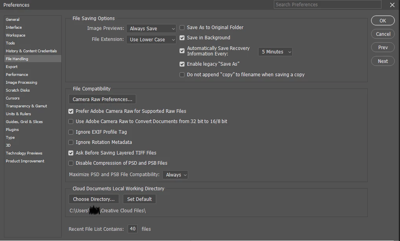Select Workspace in the sidebar
Viewport: 400px width, 241px height.
33,35
